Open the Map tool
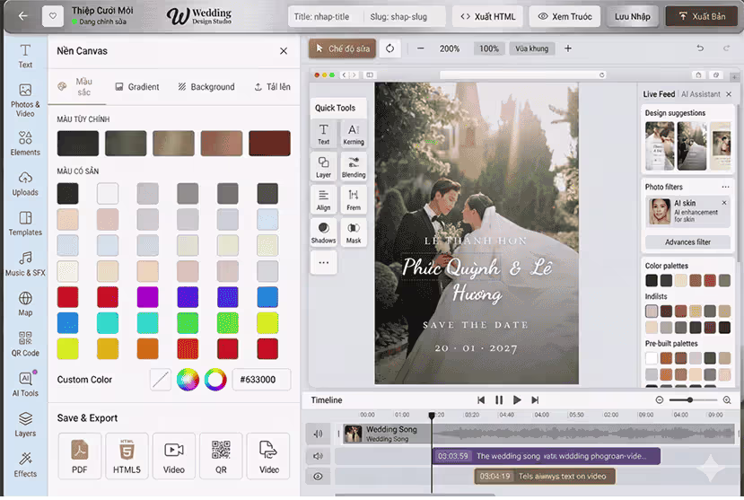This screenshot has height=500, width=744. [x=25, y=304]
